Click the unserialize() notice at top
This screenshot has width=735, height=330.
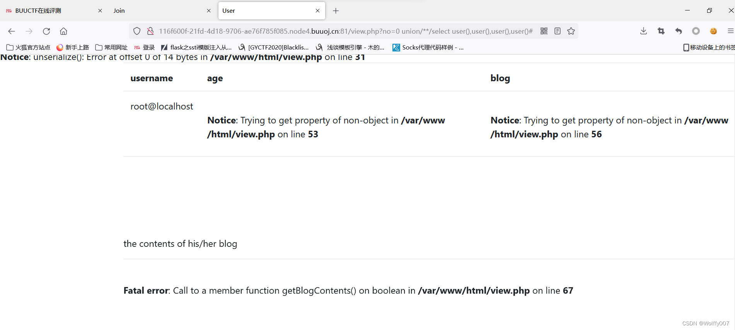click(182, 58)
